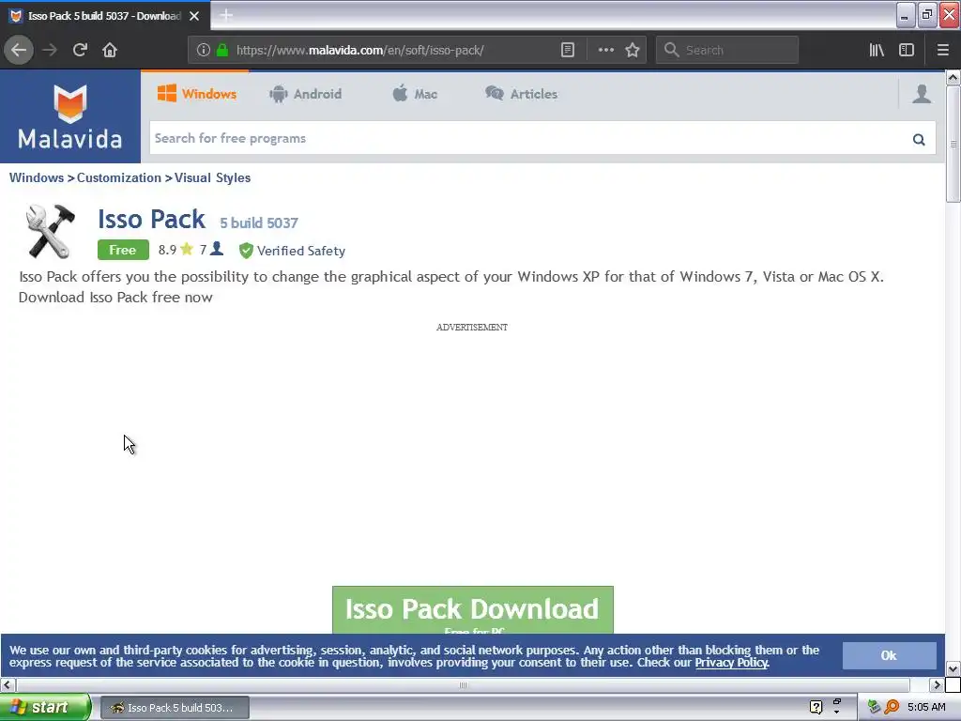Open the user account icon on Malavida

click(922, 94)
